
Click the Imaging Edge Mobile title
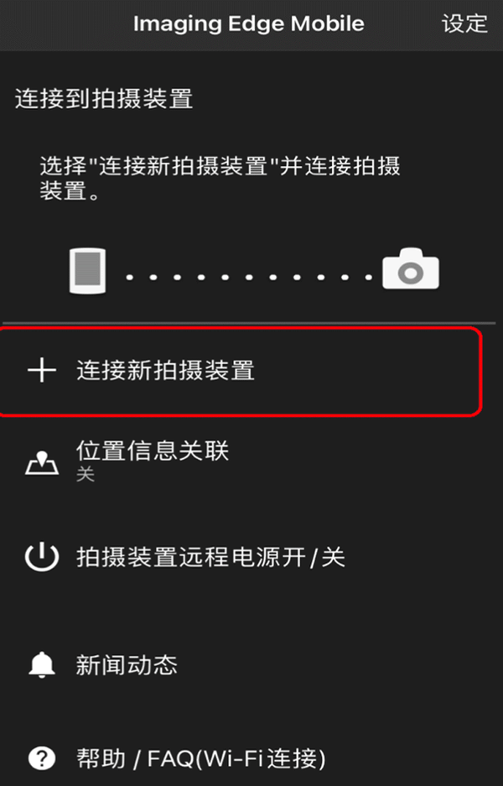248,23
